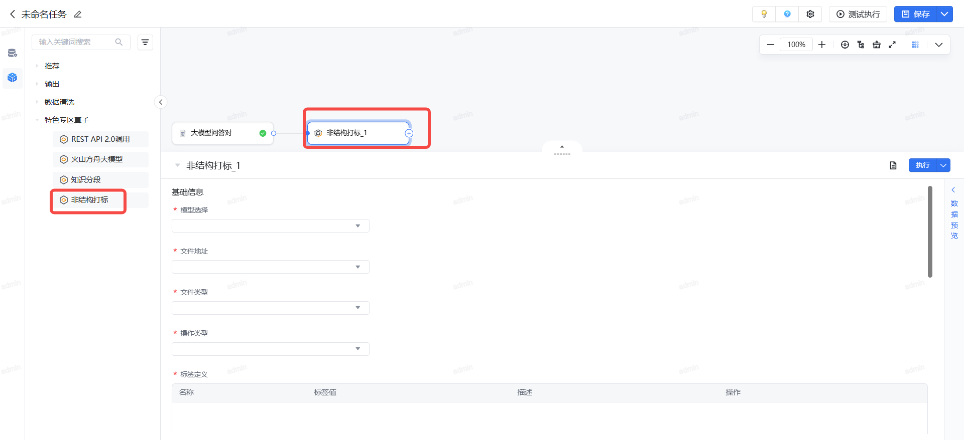Click the pencil rename-task icon

78,15
